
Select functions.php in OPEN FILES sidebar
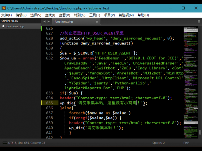tap(20, 26)
